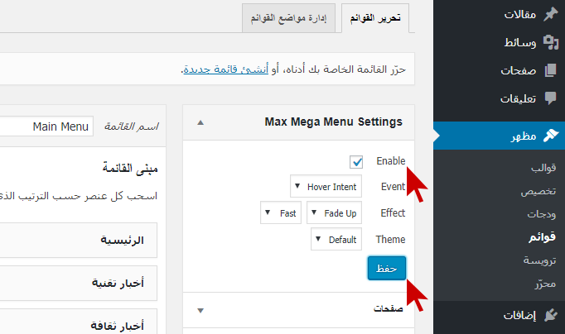Open وسائط in the sidebar
Image resolution: width=565 pixels, height=334 pixels.
(x=520, y=43)
